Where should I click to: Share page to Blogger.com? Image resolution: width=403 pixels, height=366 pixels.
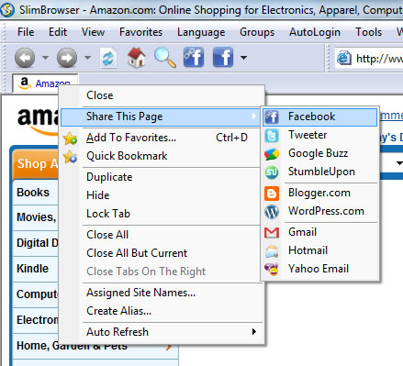point(319,194)
